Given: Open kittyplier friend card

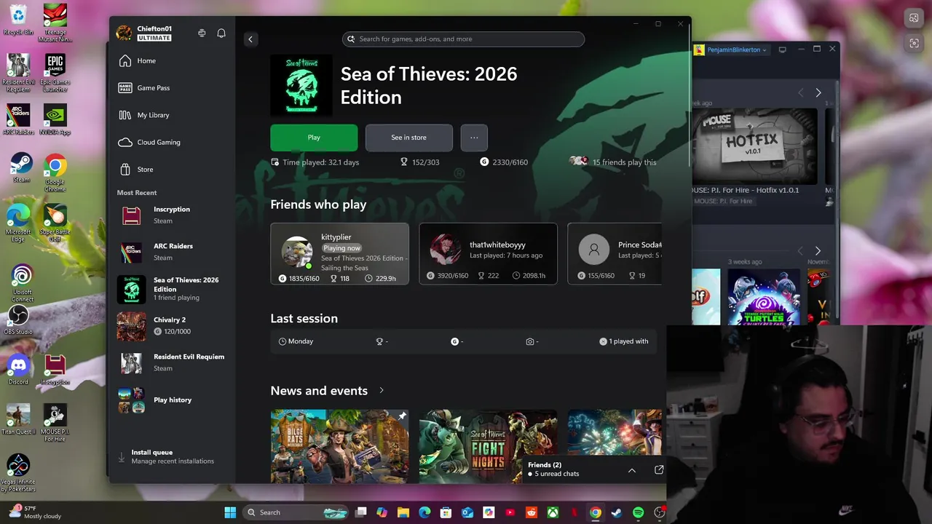Looking at the screenshot, I should [x=339, y=253].
